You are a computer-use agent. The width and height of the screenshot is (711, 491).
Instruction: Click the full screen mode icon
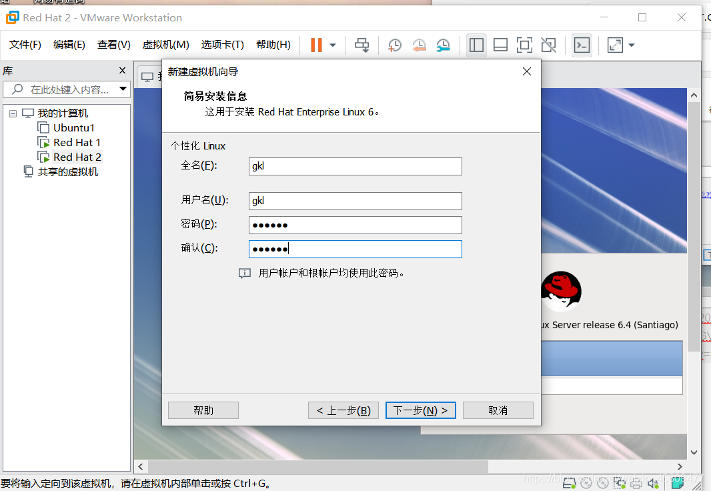[525, 45]
